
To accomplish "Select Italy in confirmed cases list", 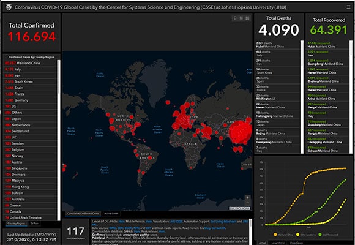I will pos(30,69).
